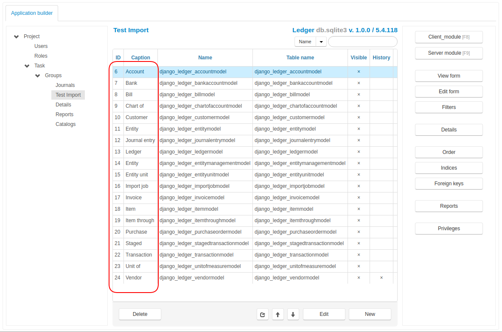Open the Indices button
This screenshot has height=332, width=502.
tap(449, 168)
